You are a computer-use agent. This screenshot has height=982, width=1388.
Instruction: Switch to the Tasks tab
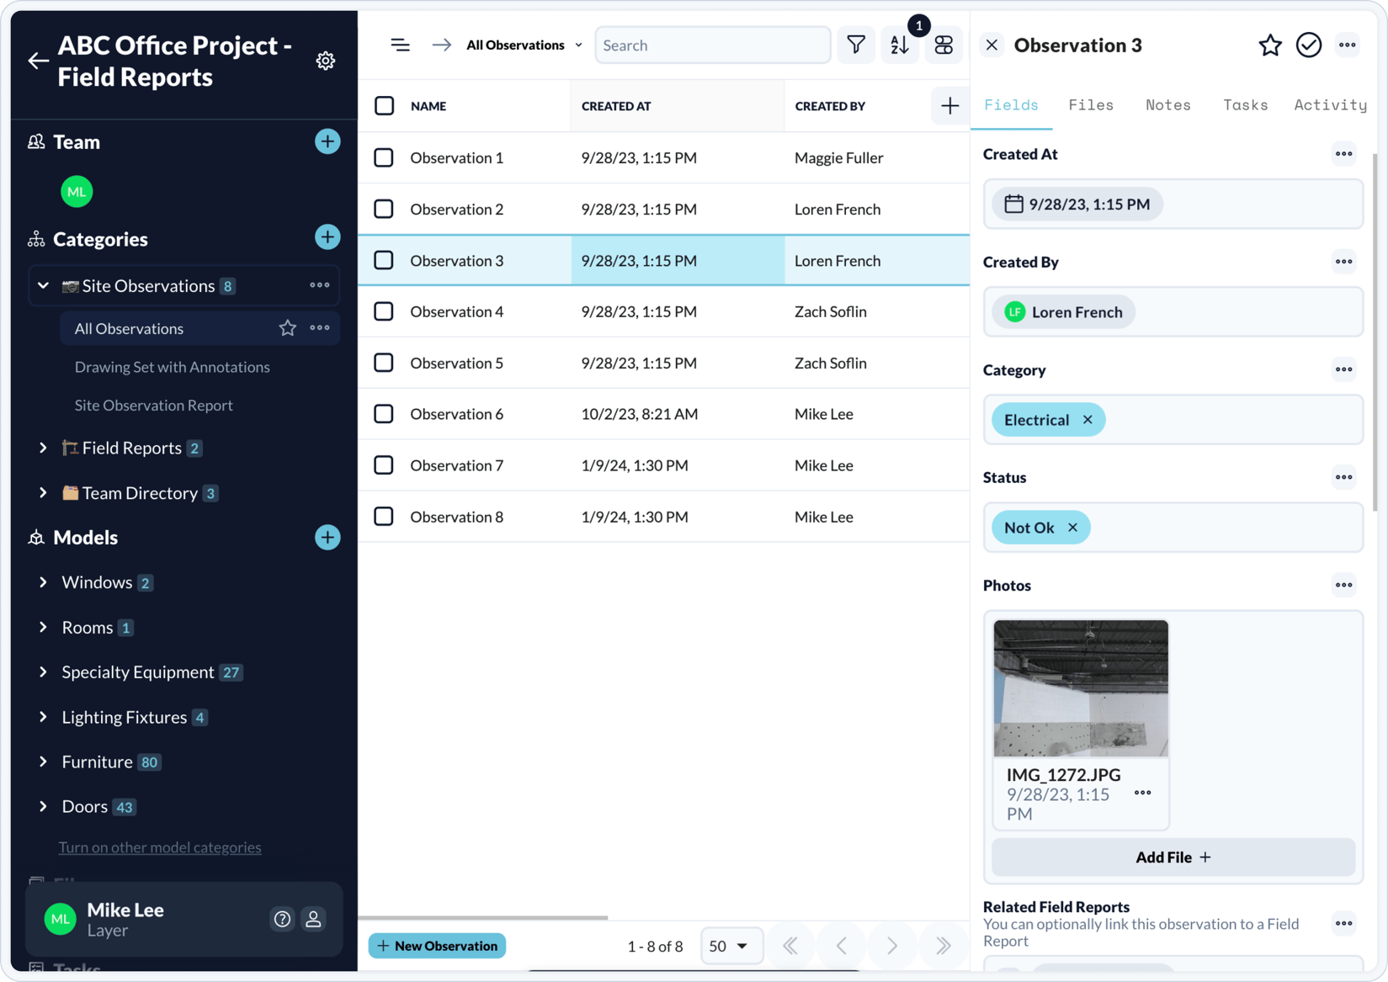[1245, 105]
